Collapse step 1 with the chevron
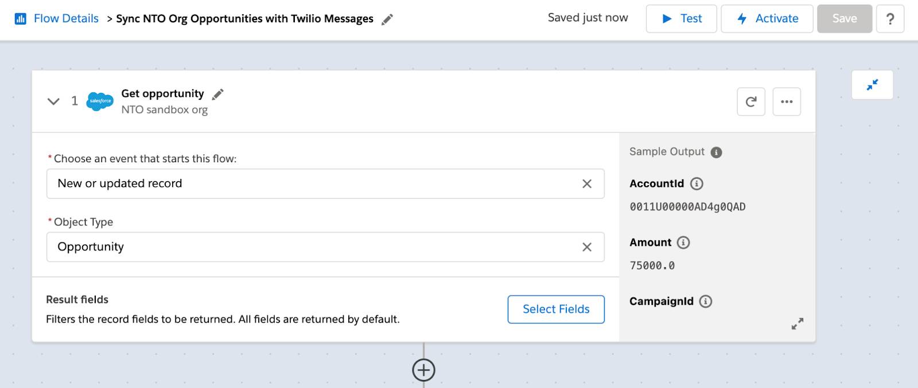The image size is (918, 388). pos(53,101)
